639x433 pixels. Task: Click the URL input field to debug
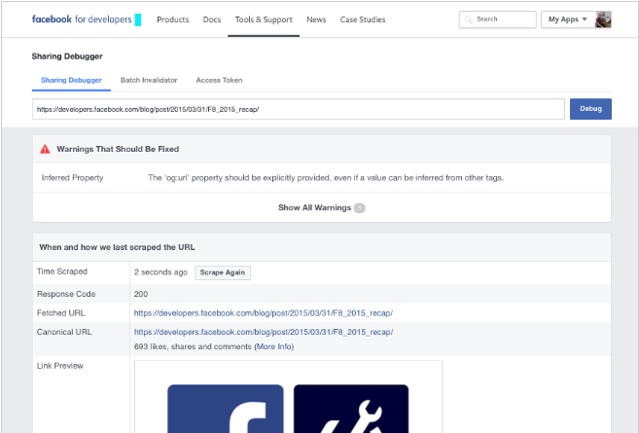tap(299, 109)
